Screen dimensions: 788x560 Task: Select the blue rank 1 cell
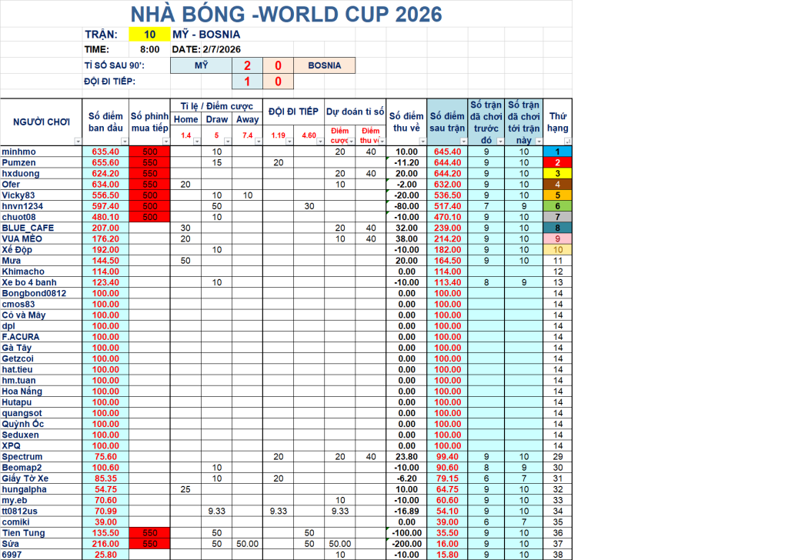pyautogui.click(x=557, y=152)
